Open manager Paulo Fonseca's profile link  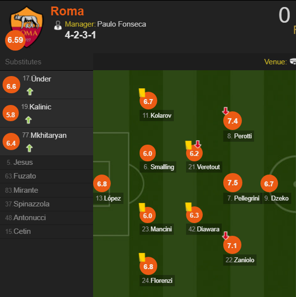[x=121, y=24]
